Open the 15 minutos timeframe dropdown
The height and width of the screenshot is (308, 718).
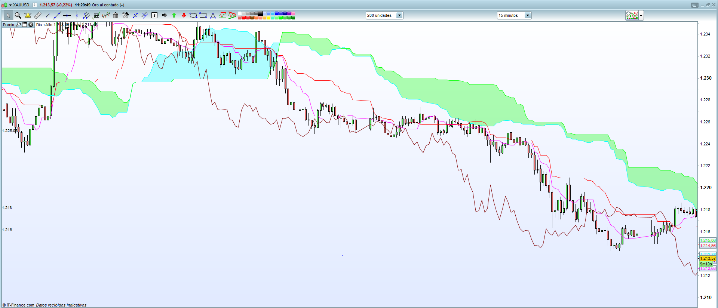[x=514, y=15]
